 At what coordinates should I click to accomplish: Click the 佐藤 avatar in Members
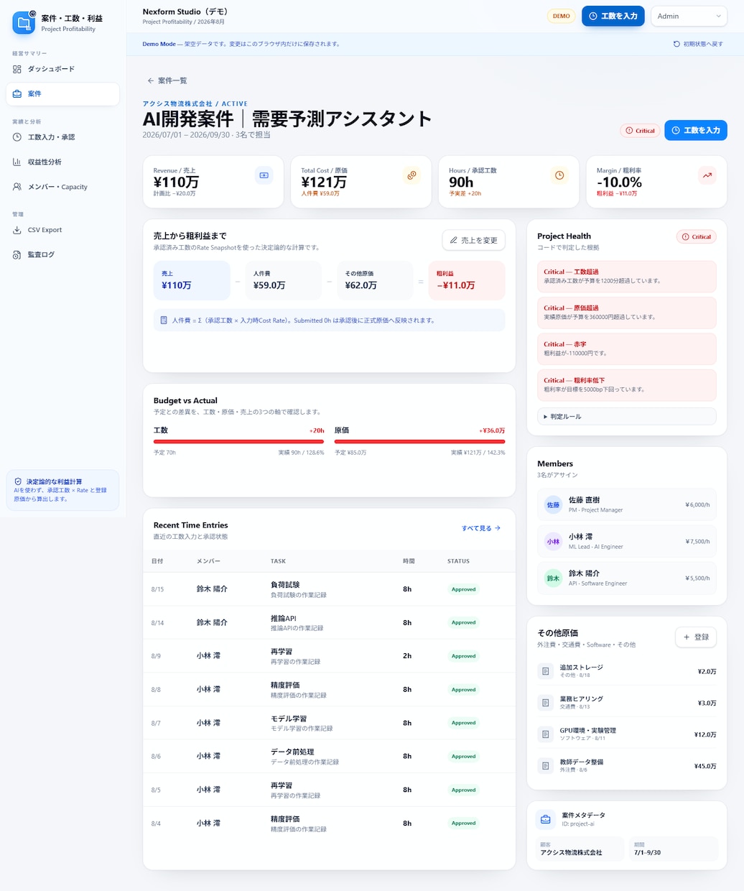pyautogui.click(x=553, y=504)
